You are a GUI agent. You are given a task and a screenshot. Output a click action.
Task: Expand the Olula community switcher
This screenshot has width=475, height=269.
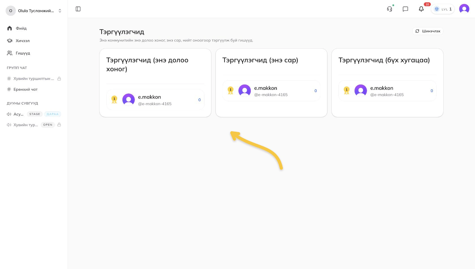[x=34, y=11]
